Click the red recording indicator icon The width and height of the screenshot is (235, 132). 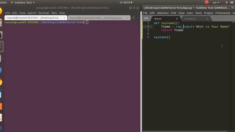(207, 3)
